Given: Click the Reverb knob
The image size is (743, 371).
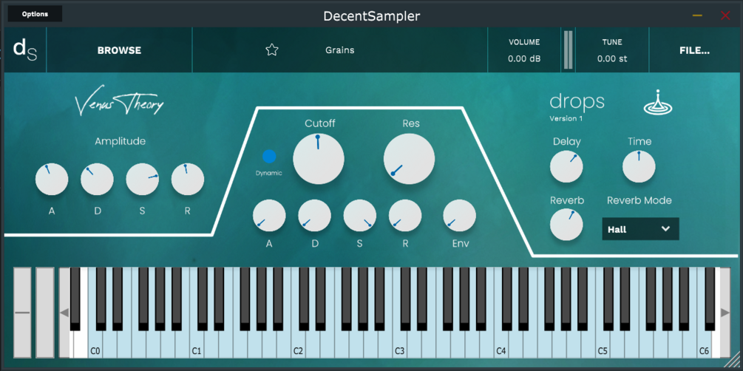Looking at the screenshot, I should (566, 224).
